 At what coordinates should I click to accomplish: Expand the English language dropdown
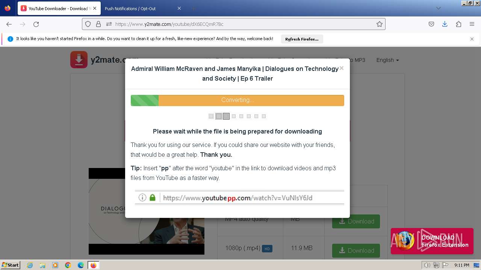(387, 60)
